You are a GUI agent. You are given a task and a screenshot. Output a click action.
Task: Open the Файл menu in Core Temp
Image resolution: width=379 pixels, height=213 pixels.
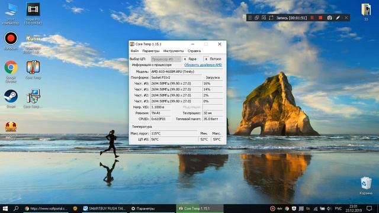(134, 51)
